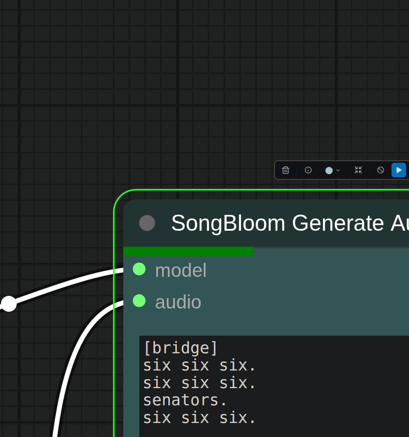
Task: Run node with the blue play button
Action: coord(399,170)
